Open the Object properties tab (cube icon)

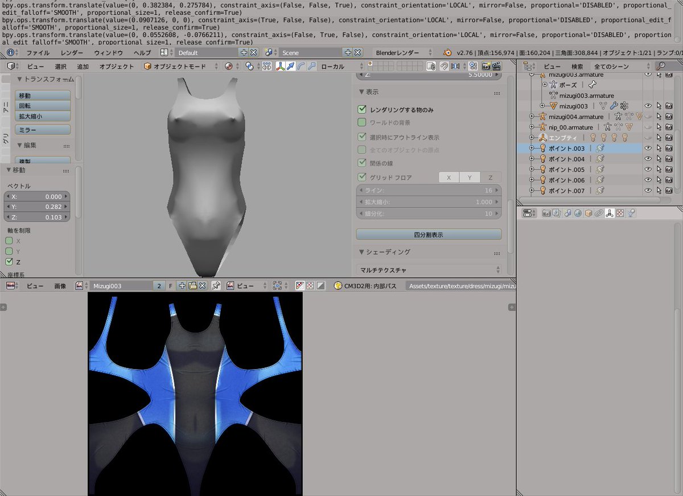coord(589,214)
